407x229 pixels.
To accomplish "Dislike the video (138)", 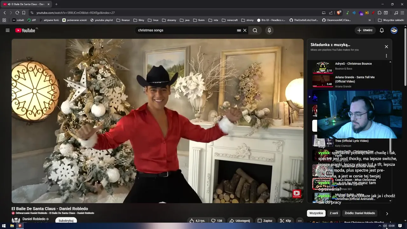I will (x=217, y=221).
